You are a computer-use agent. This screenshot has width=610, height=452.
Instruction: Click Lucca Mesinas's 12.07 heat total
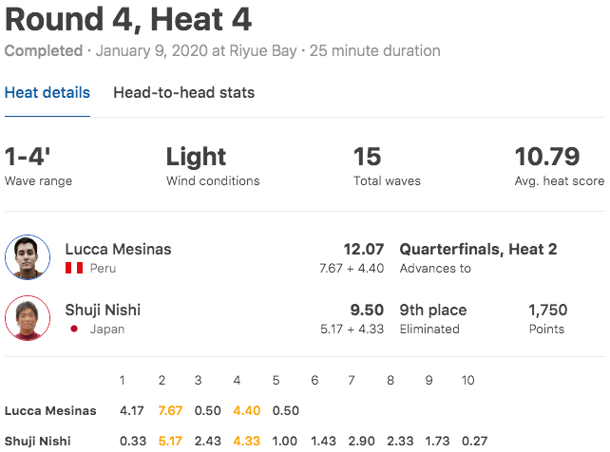pos(363,250)
